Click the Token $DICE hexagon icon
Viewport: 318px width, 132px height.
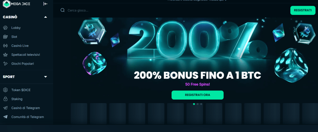pyautogui.click(x=5, y=90)
